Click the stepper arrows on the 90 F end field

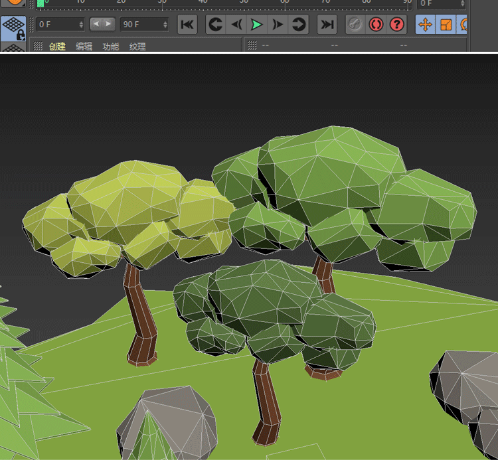(x=165, y=25)
